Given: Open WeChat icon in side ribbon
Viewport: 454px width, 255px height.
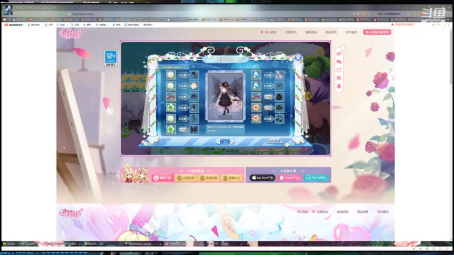Looking at the screenshot, I should [339, 62].
